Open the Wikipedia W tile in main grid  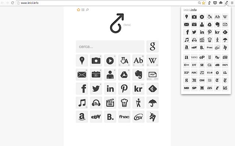pos(152,61)
